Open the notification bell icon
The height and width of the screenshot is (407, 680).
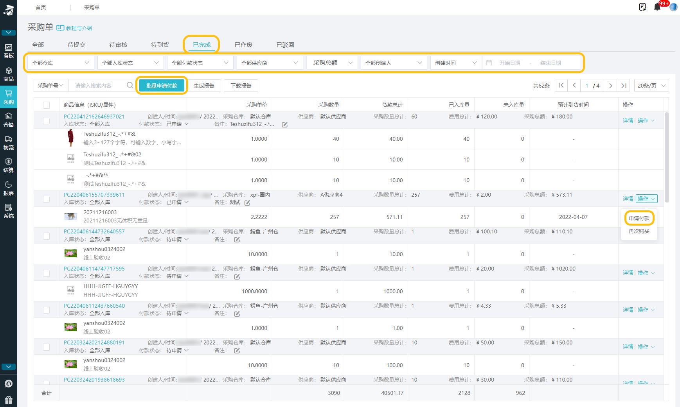tap(657, 7)
